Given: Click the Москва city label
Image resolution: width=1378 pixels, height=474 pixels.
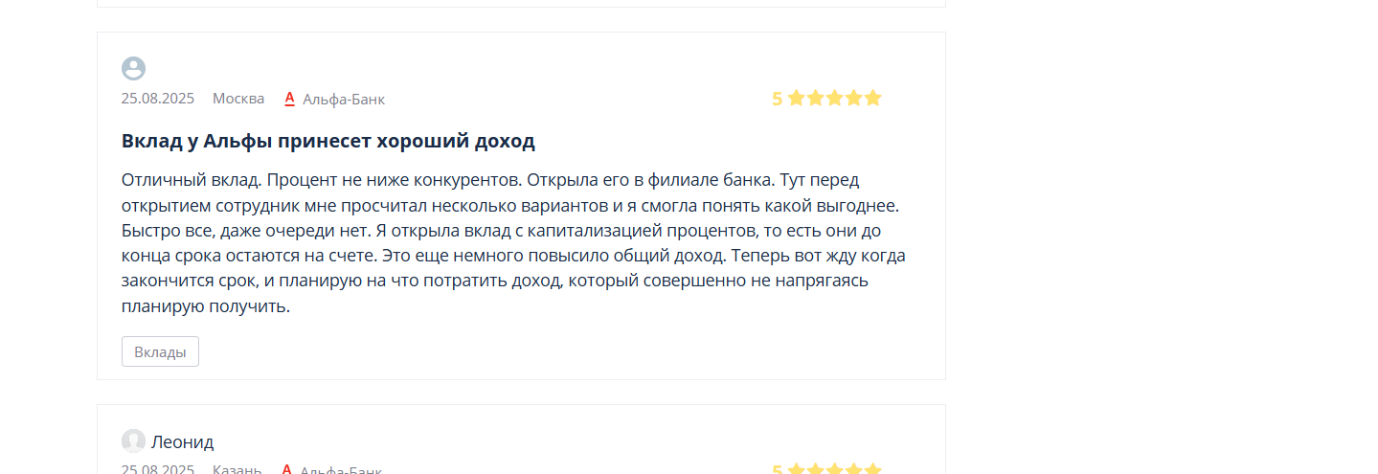Looking at the screenshot, I should point(238,99).
